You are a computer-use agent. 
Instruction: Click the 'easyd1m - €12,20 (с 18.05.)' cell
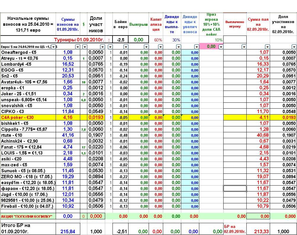[x=28, y=183]
